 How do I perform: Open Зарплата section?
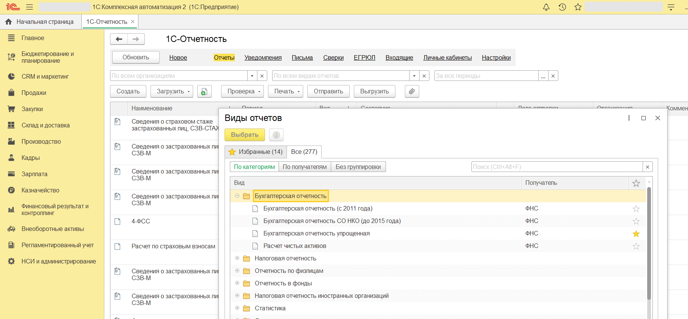point(34,174)
